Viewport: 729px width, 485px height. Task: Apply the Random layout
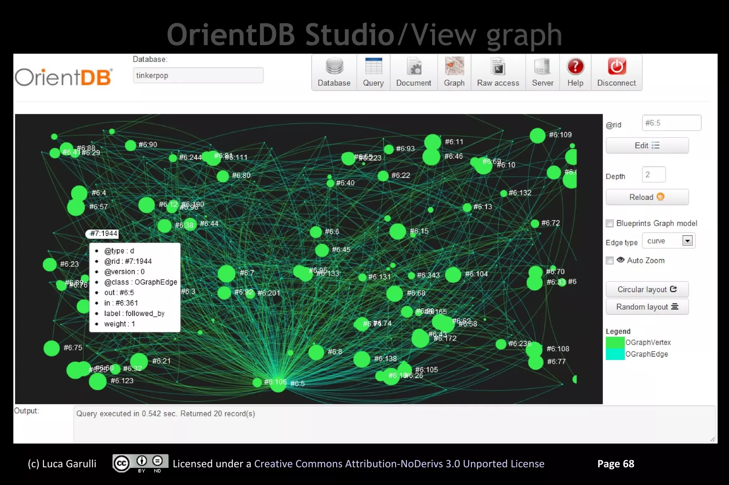click(647, 307)
